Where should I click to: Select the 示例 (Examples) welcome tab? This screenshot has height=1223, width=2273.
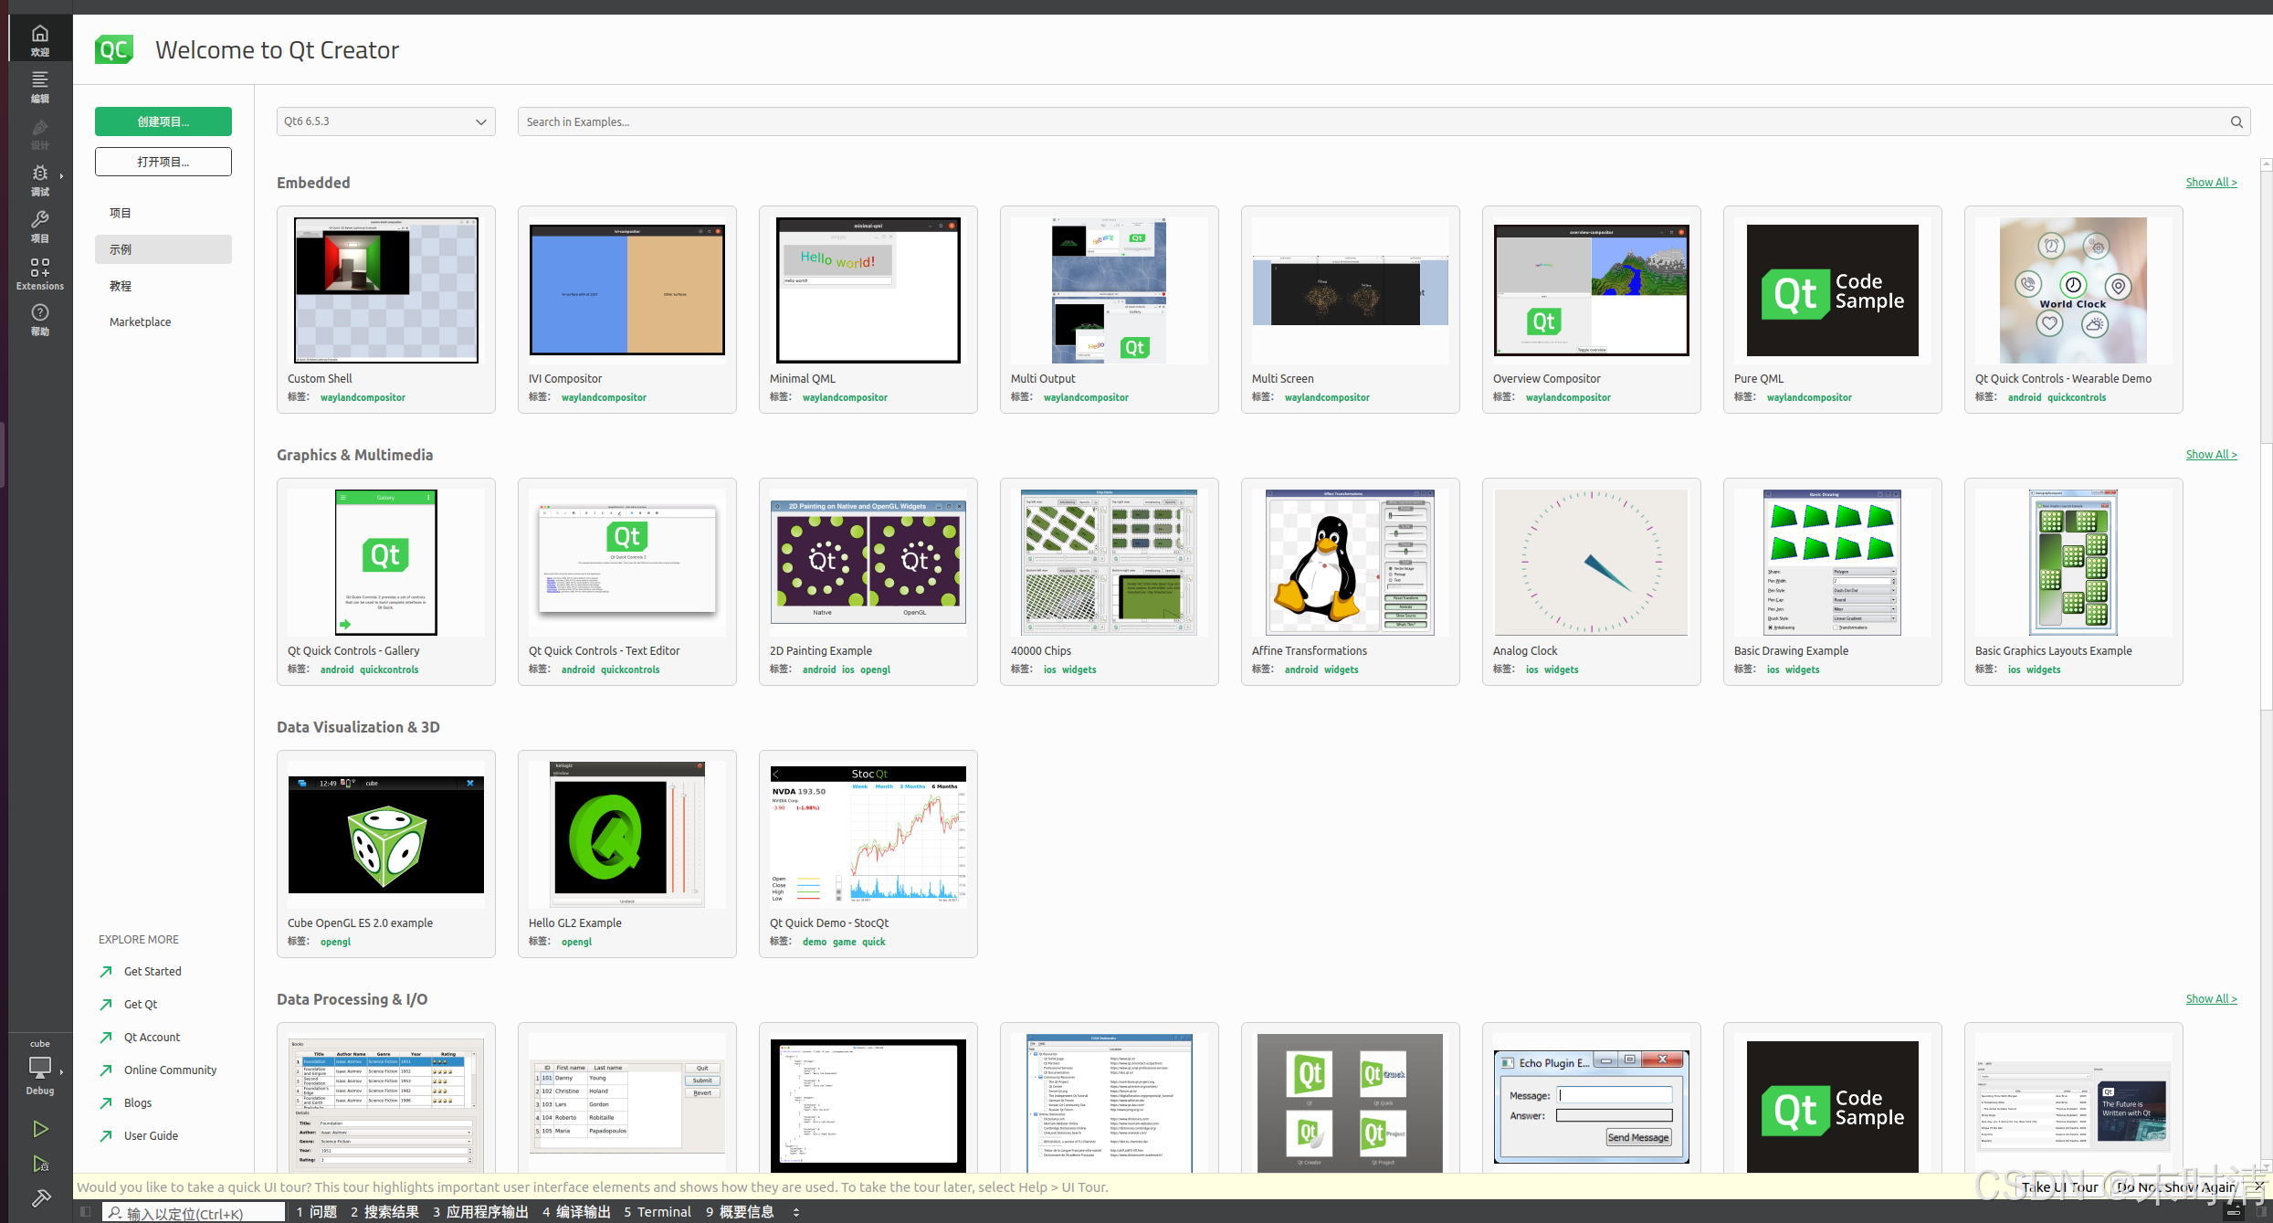click(x=163, y=249)
